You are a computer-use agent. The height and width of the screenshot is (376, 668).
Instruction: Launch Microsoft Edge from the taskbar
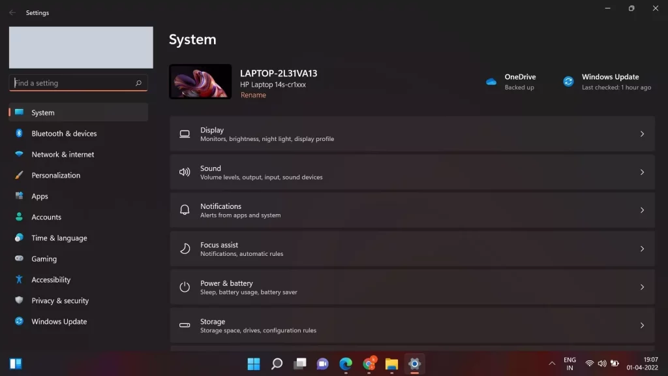(346, 364)
